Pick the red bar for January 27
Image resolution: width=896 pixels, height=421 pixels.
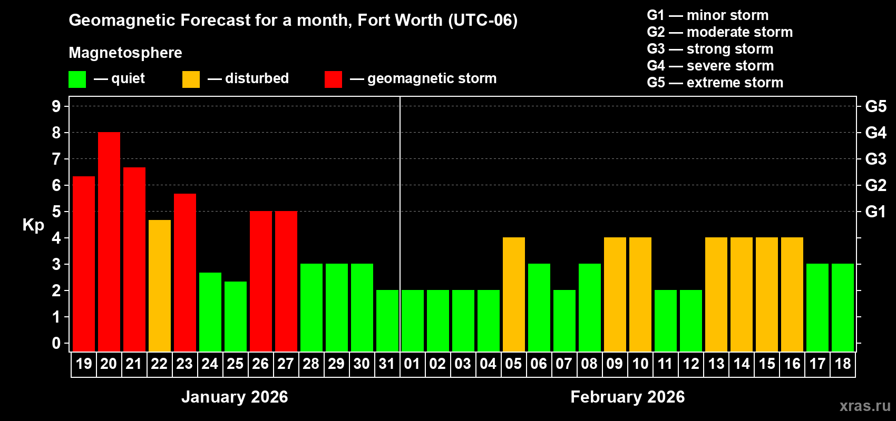click(286, 281)
